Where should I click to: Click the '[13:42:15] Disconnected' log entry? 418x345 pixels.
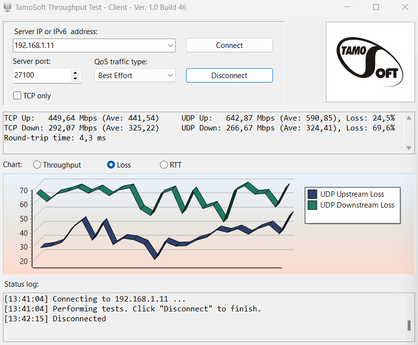(x=55, y=319)
